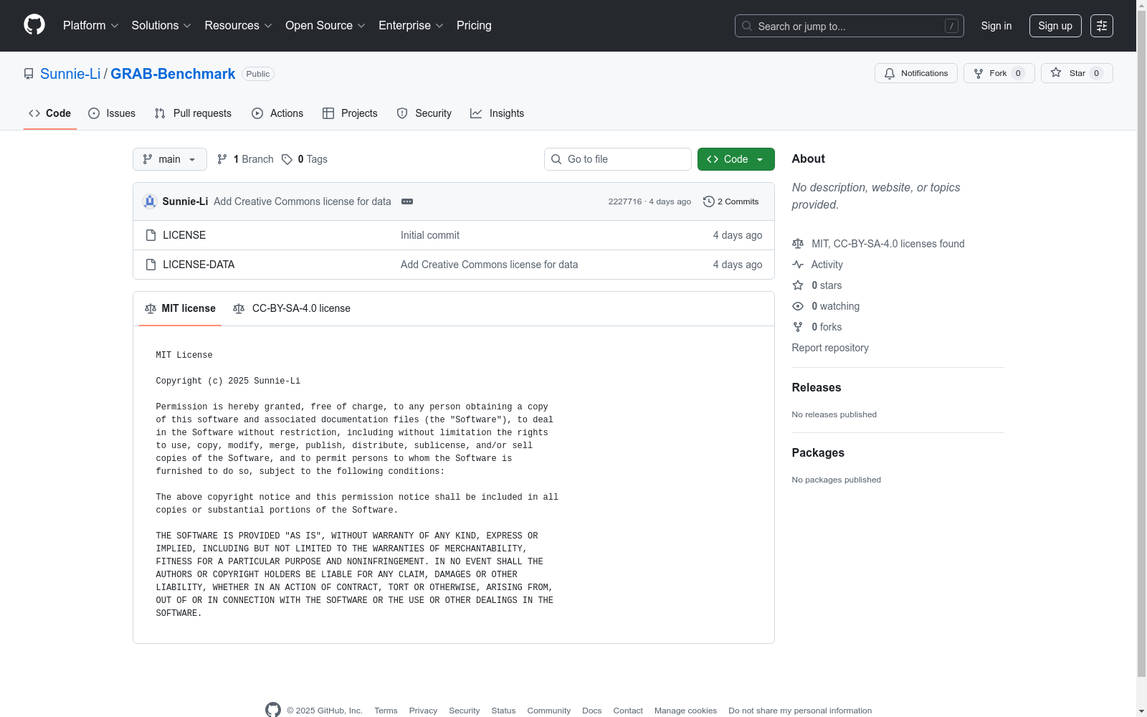
Task: Open the footer Contact link
Action: 628,711
